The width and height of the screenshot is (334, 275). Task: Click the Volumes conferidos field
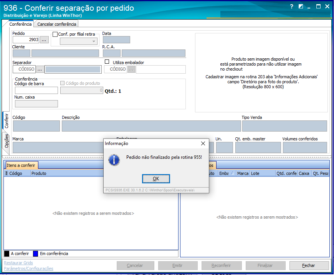(305, 148)
